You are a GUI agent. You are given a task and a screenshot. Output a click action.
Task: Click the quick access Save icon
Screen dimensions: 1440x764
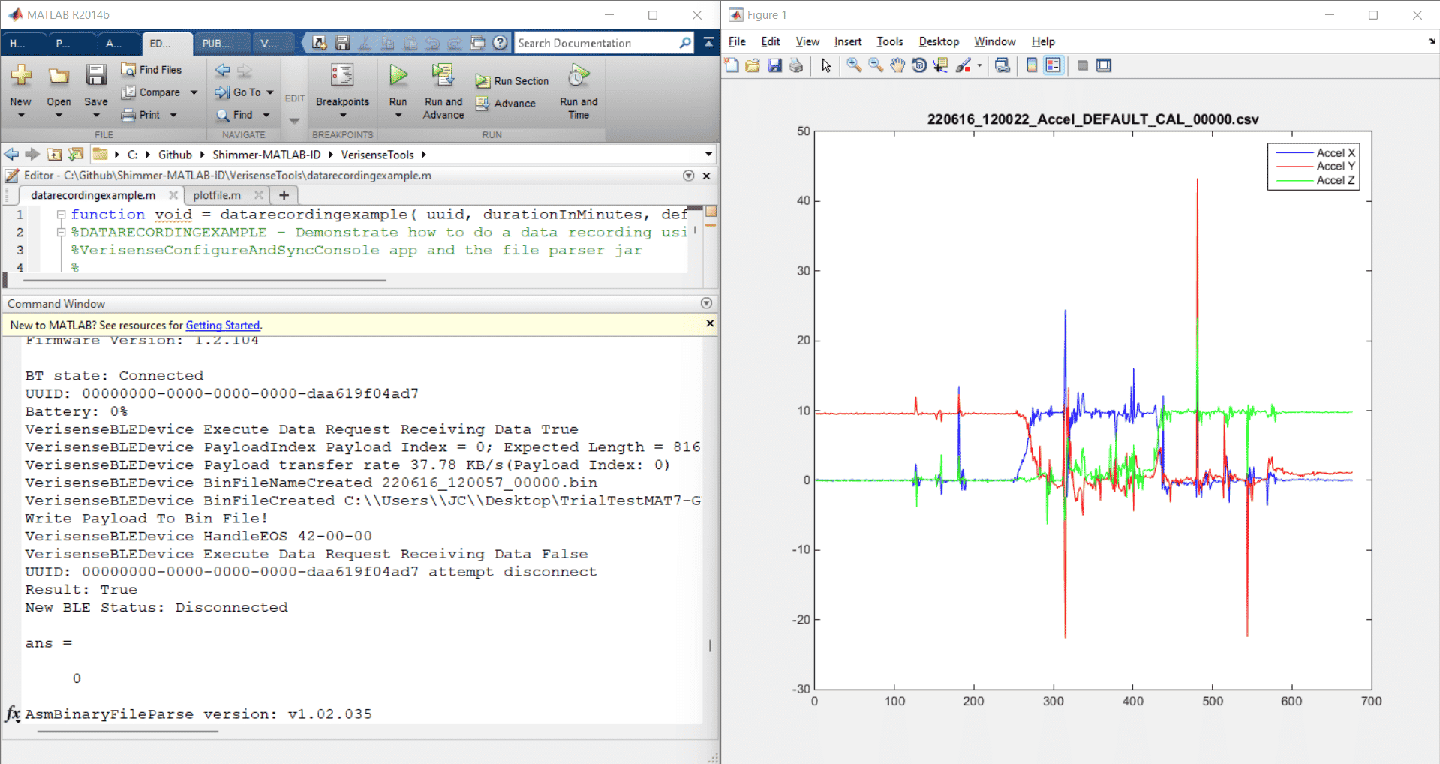click(x=342, y=43)
